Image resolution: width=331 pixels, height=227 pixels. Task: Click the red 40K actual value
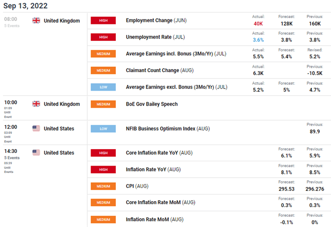pyautogui.click(x=258, y=24)
